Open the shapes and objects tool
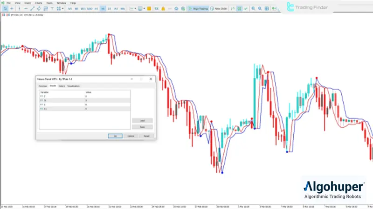This screenshot has height=209, width=373. click(59, 9)
